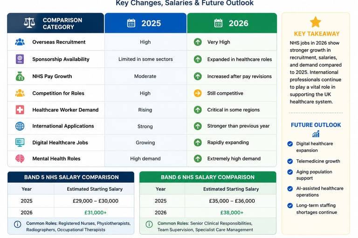The width and height of the screenshot is (358, 238).
Task: Click the calendar icon next to 2025
Action: tap(131, 23)
